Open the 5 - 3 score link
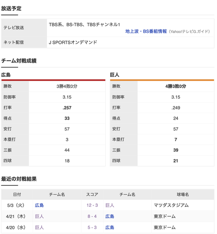The width and height of the screenshot is (217, 234). (x=92, y=228)
